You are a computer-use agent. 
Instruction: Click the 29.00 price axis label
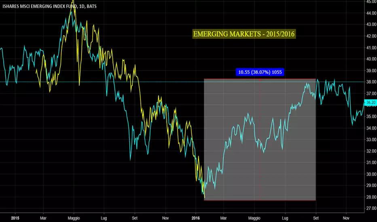[371, 185]
